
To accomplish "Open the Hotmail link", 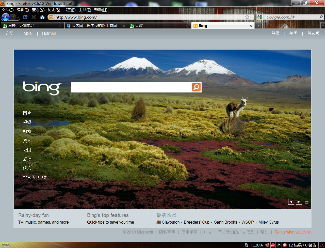I will (x=49, y=33).
